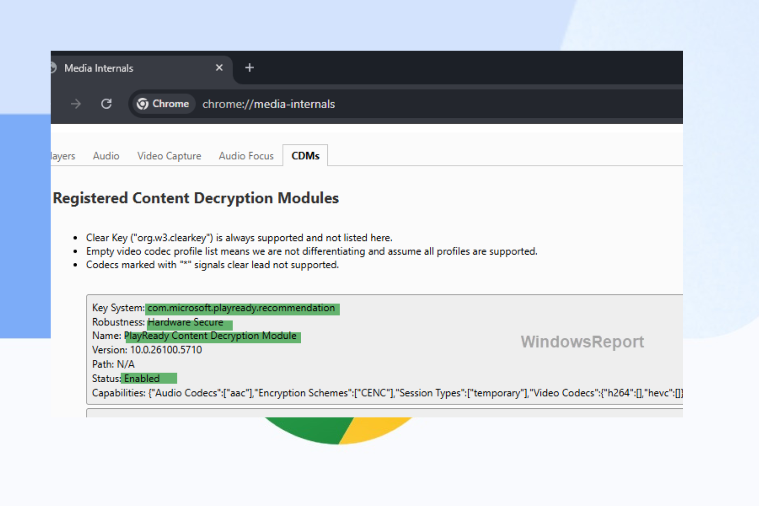Open a new browser tab with the plus button
The height and width of the screenshot is (506, 759).
pyautogui.click(x=249, y=68)
